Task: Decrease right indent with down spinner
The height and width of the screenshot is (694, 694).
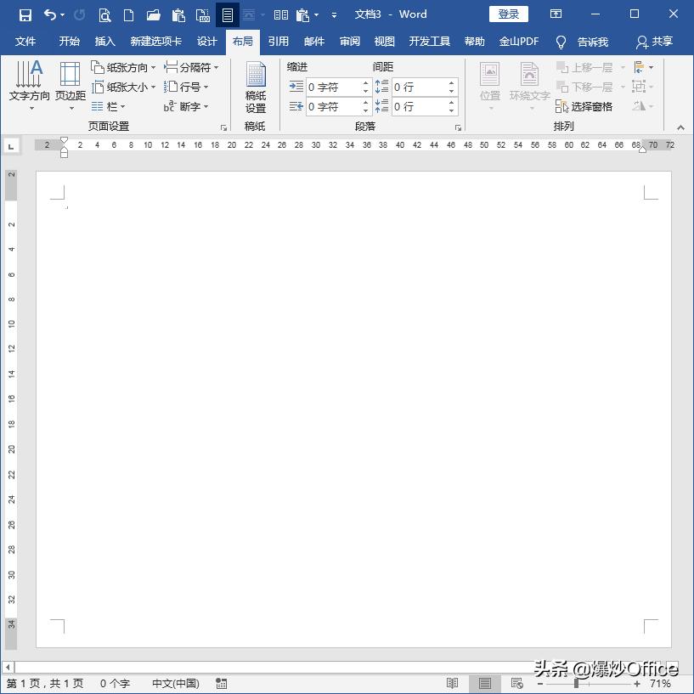Action: coord(365,110)
